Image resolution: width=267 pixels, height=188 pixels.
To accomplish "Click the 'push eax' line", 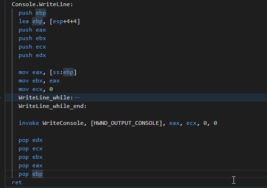I will pos(32,30).
